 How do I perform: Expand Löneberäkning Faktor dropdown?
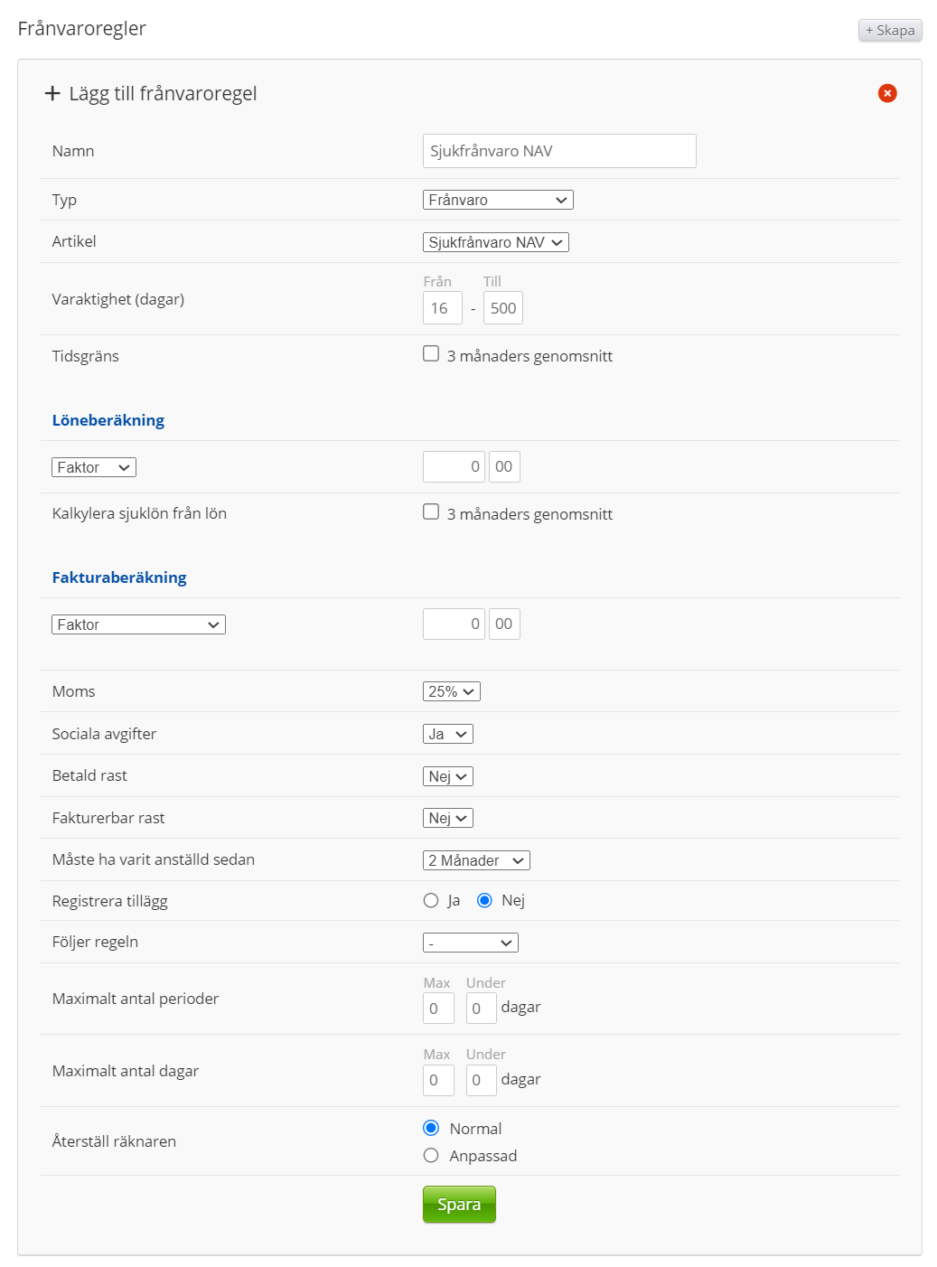(94, 467)
